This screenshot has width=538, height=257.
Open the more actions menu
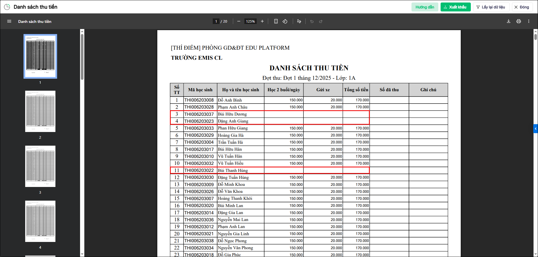(x=529, y=21)
